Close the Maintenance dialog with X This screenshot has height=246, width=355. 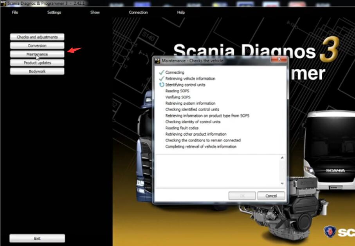pos(279,59)
